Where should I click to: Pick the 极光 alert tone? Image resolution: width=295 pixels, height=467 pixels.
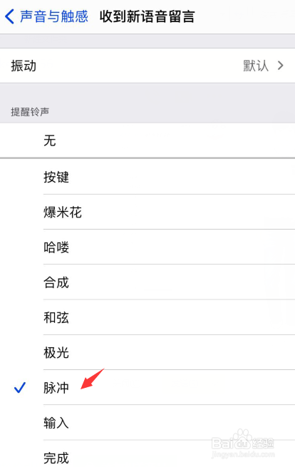coord(147,352)
